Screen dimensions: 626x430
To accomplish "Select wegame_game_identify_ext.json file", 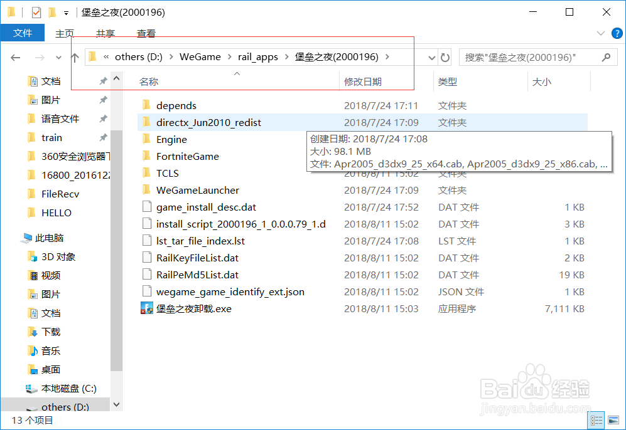I will pyautogui.click(x=230, y=291).
